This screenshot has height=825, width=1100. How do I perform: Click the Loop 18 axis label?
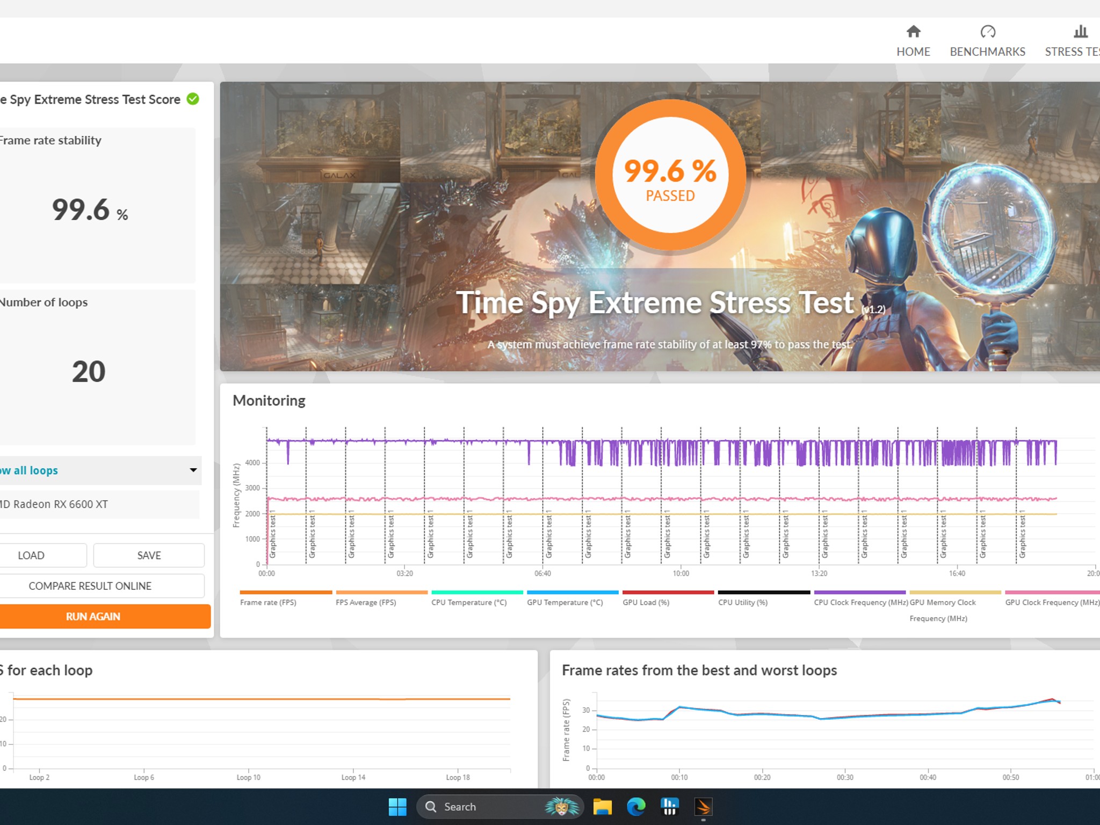[458, 777]
